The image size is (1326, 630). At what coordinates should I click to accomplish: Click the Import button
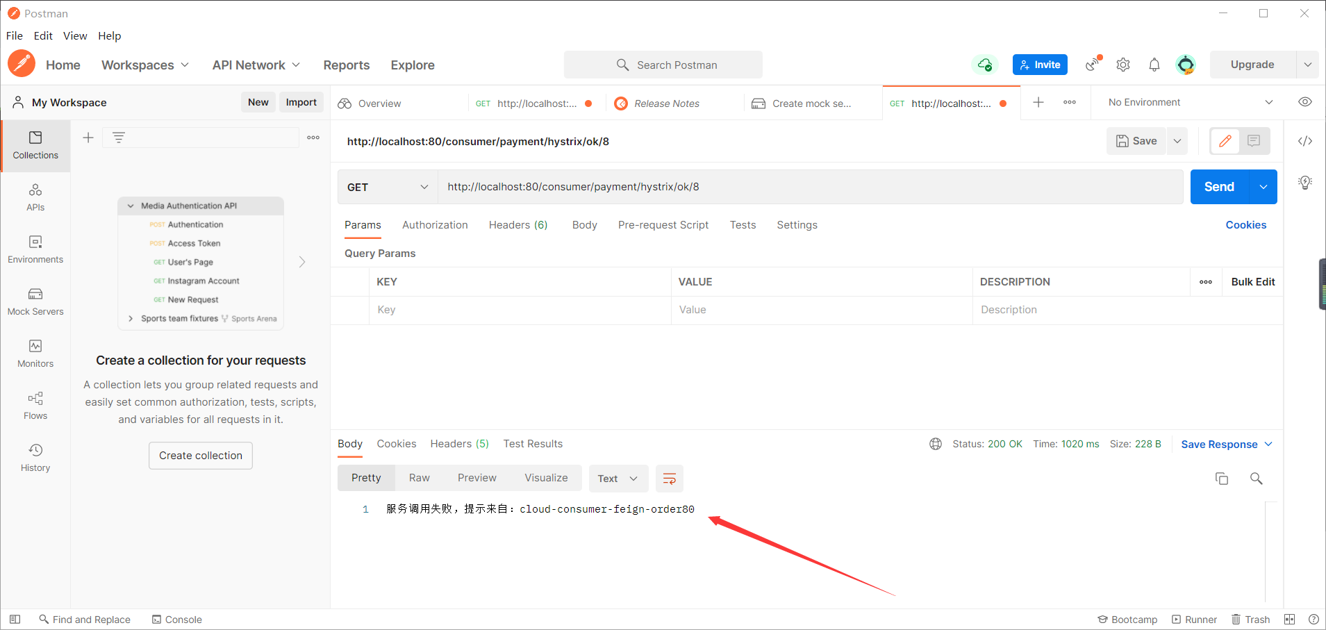301,102
